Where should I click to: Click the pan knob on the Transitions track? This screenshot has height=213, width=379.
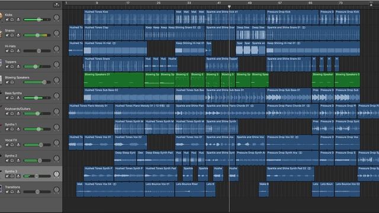tap(56, 190)
